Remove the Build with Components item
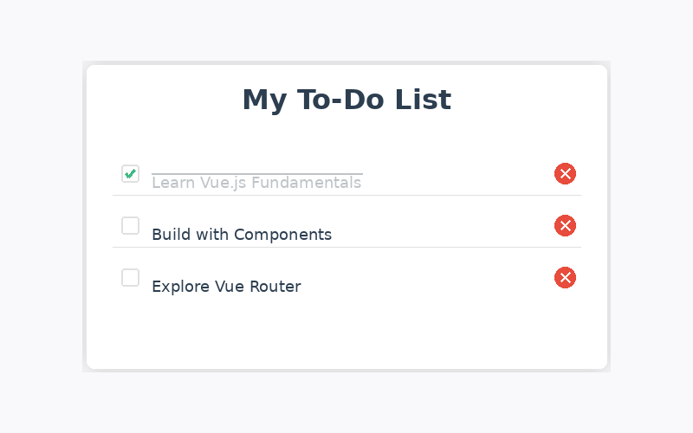 pyautogui.click(x=565, y=226)
